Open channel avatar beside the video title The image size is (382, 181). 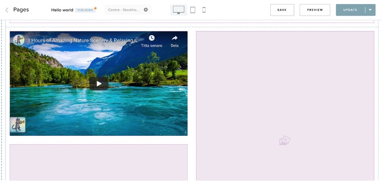[x=19, y=40]
